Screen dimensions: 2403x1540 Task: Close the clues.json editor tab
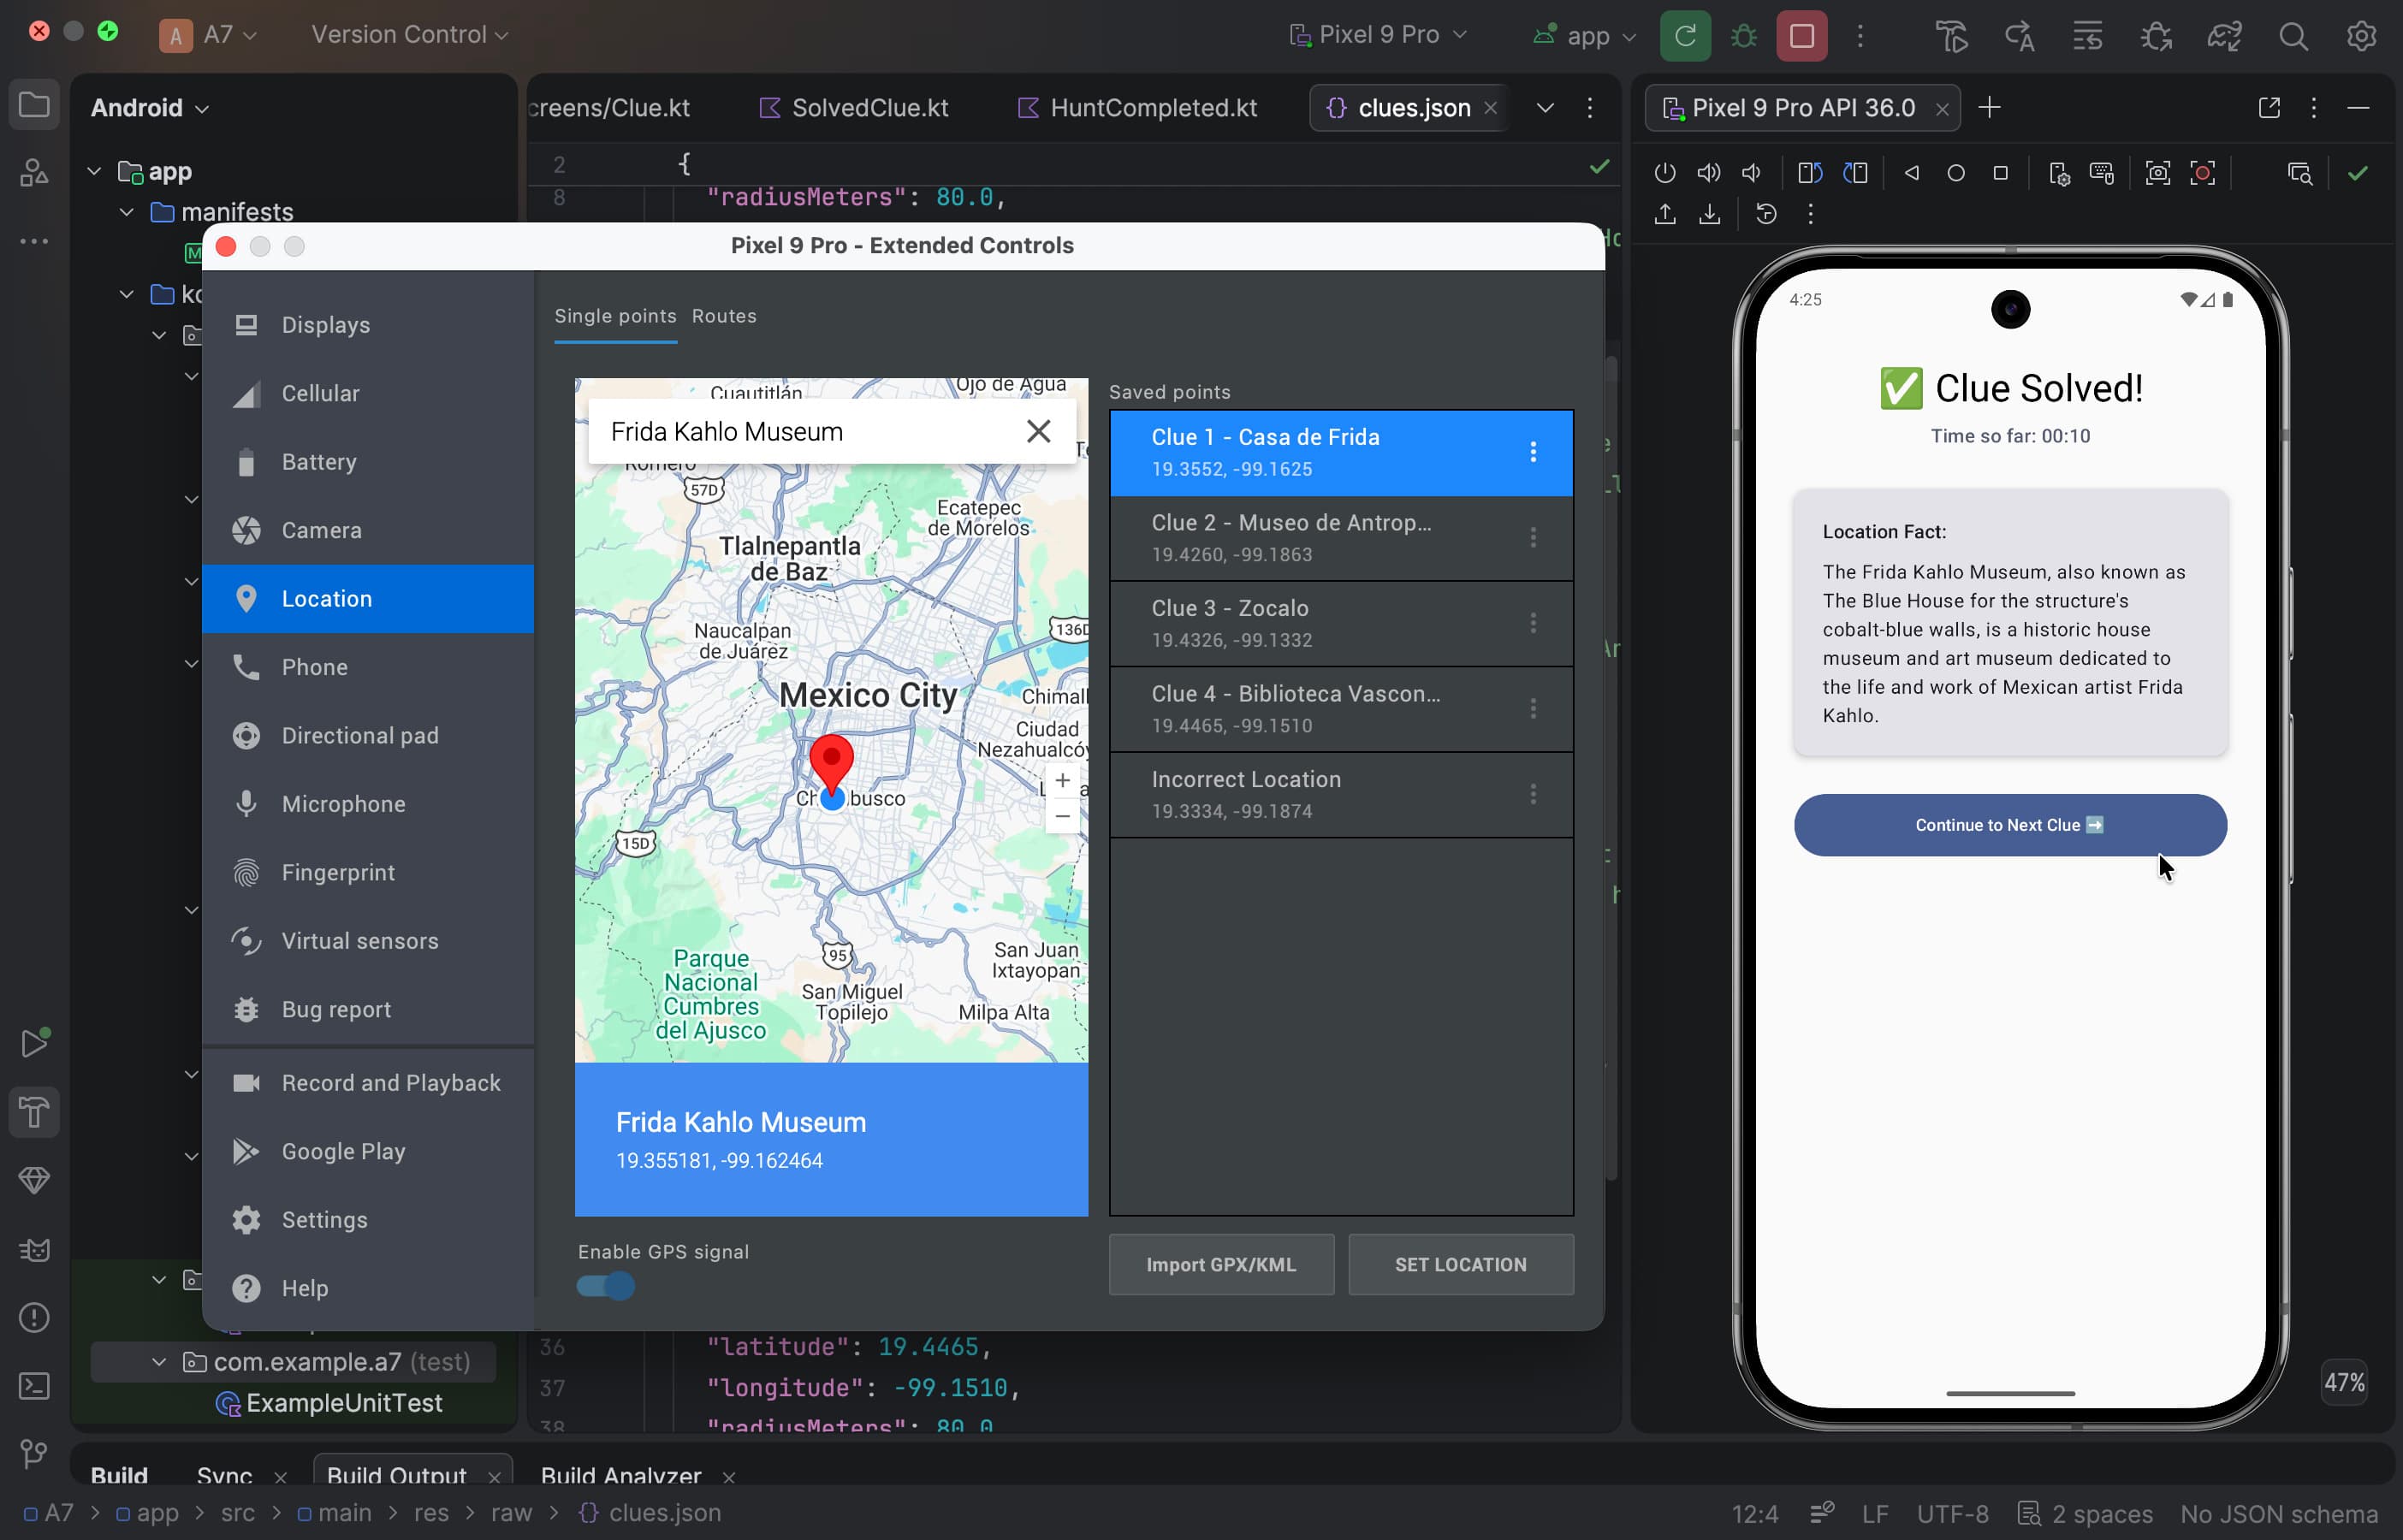(x=1490, y=107)
